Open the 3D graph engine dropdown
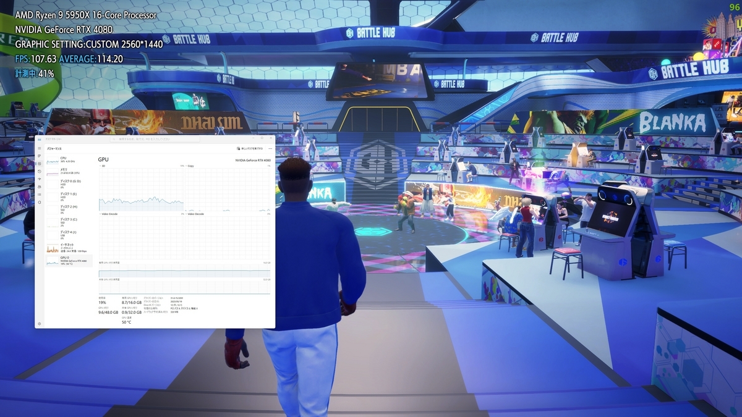This screenshot has width=742, height=417. pos(103,166)
